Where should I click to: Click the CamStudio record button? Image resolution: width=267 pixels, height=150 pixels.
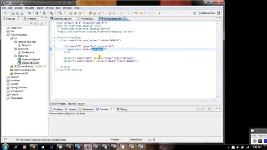click(255, 141)
